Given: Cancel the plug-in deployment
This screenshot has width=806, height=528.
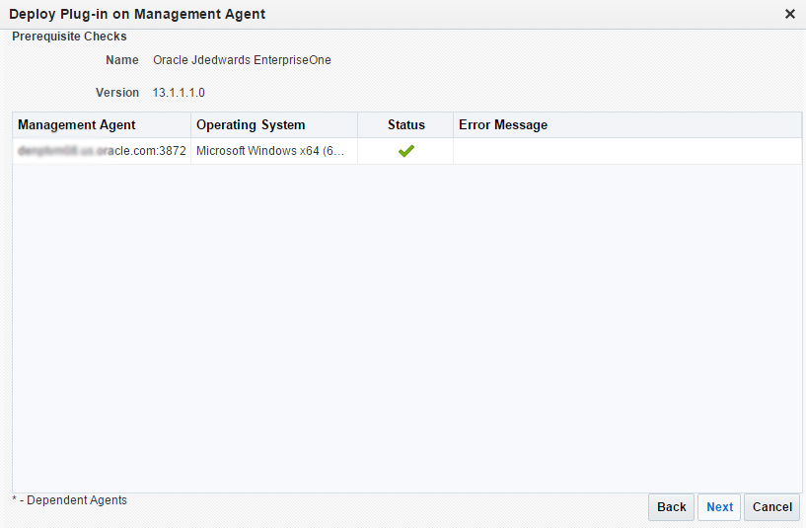Looking at the screenshot, I should click(771, 507).
